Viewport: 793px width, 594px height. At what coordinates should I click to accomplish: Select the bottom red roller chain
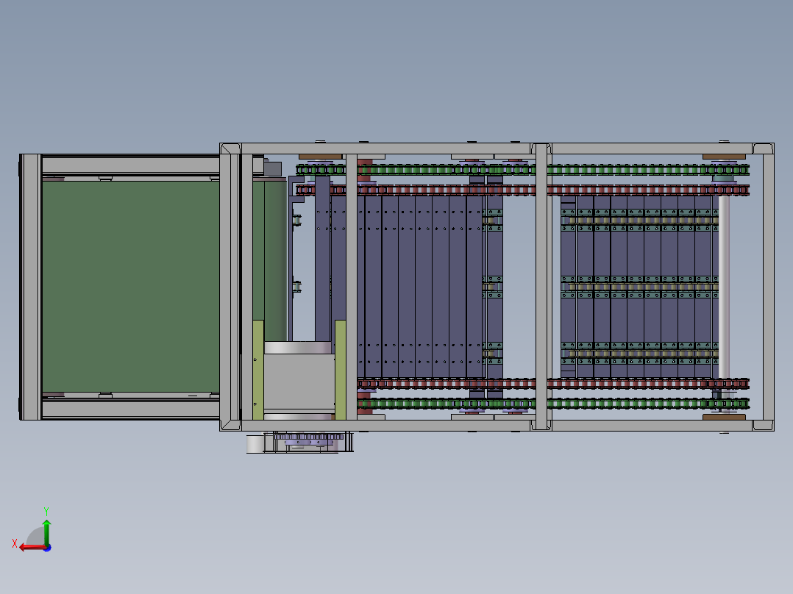552,384
